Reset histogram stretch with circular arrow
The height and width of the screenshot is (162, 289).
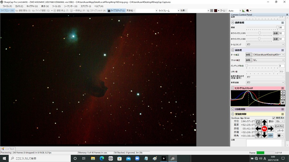coord(283,97)
